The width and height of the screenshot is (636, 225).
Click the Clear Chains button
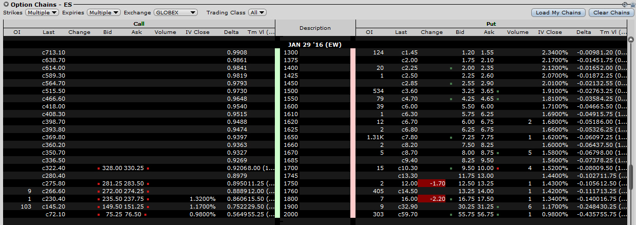611,12
